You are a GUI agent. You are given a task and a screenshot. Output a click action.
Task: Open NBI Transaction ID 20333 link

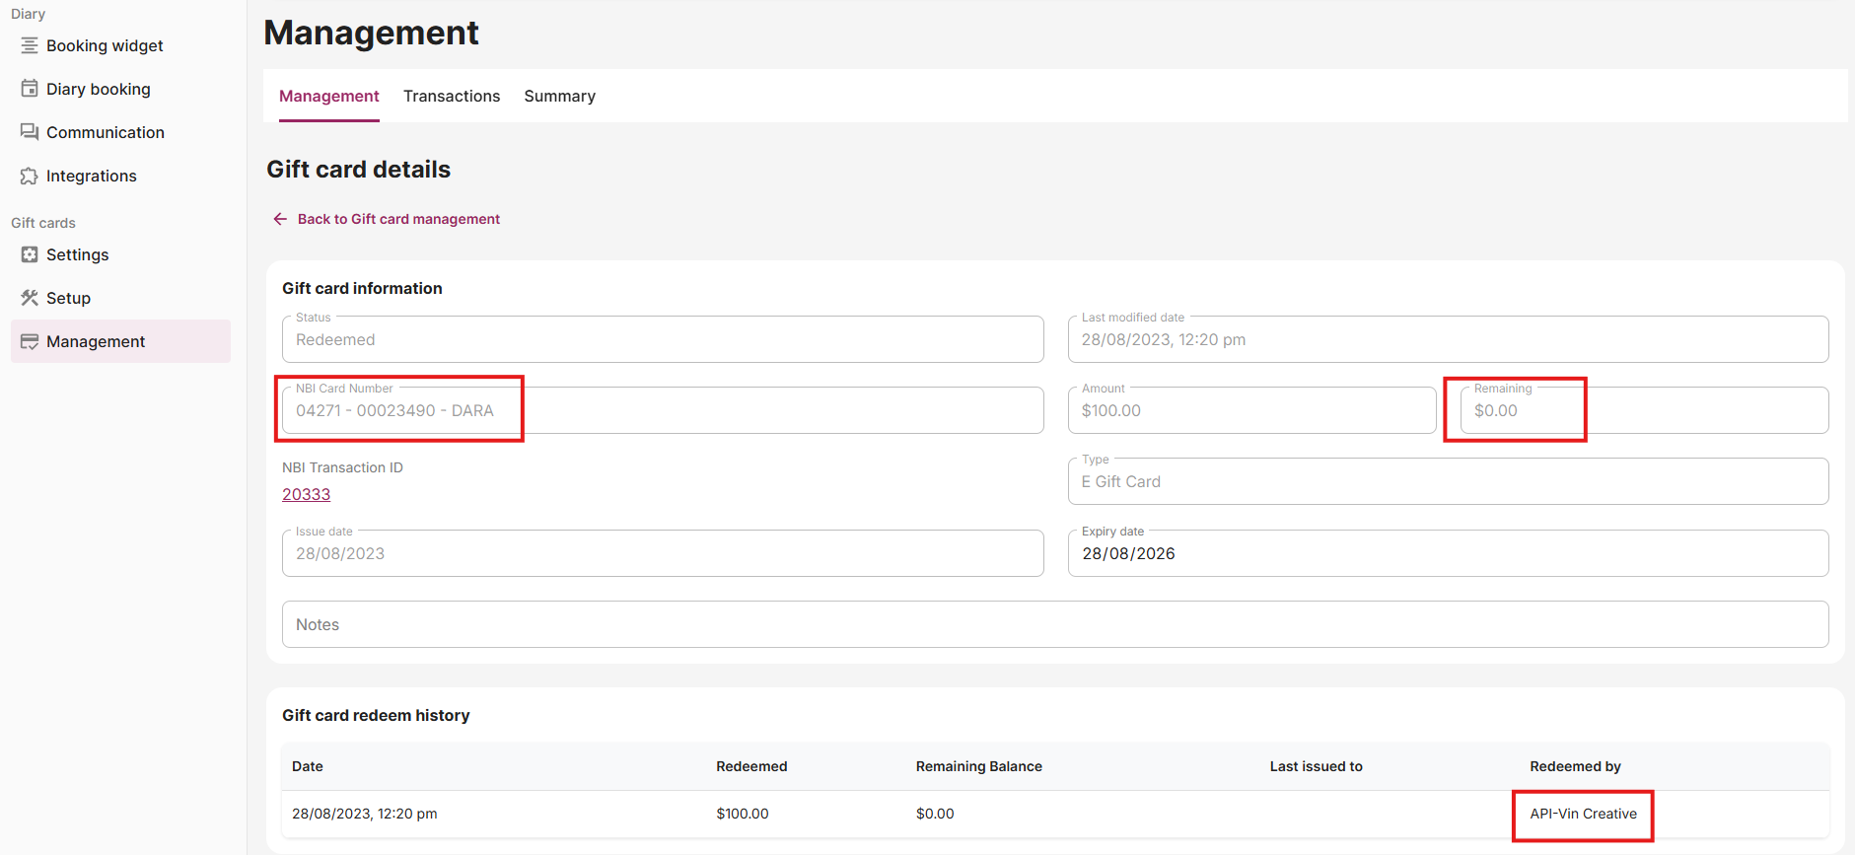[x=306, y=494]
